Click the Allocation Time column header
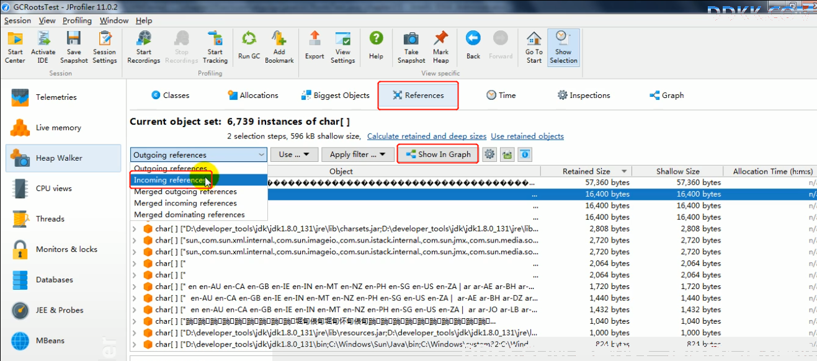This screenshot has height=361, width=817. 770,171
